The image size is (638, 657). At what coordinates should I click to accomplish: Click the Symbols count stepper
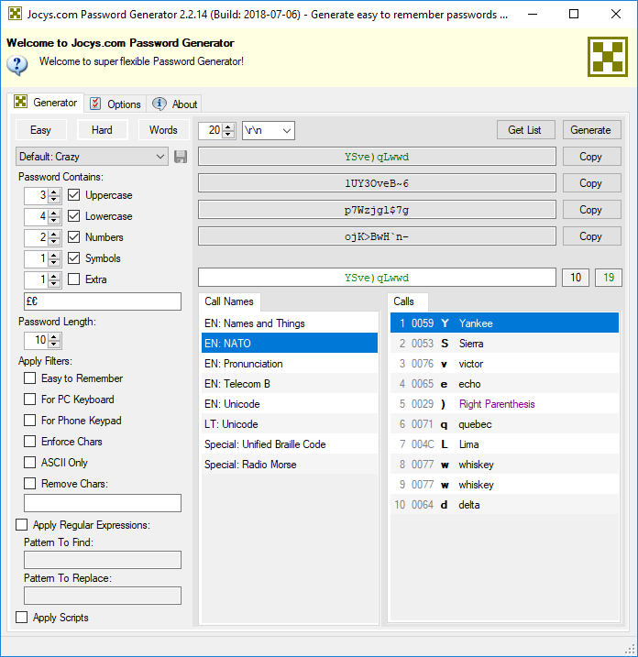pos(43,258)
